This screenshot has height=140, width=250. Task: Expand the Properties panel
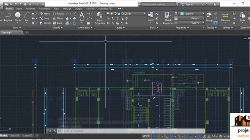click(182, 28)
